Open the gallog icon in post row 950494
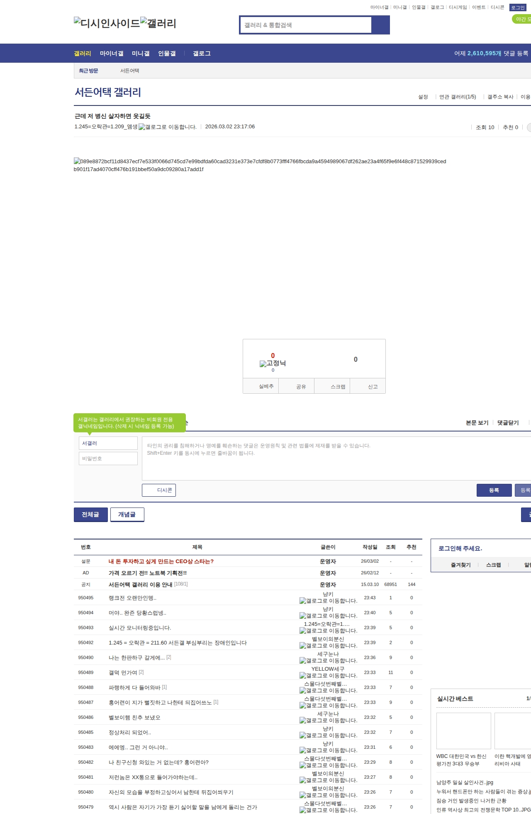This screenshot has width=531, height=814. coord(328,616)
